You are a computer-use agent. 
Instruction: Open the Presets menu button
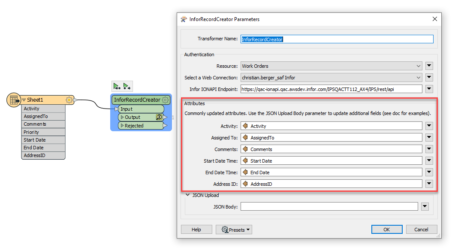click(234, 230)
